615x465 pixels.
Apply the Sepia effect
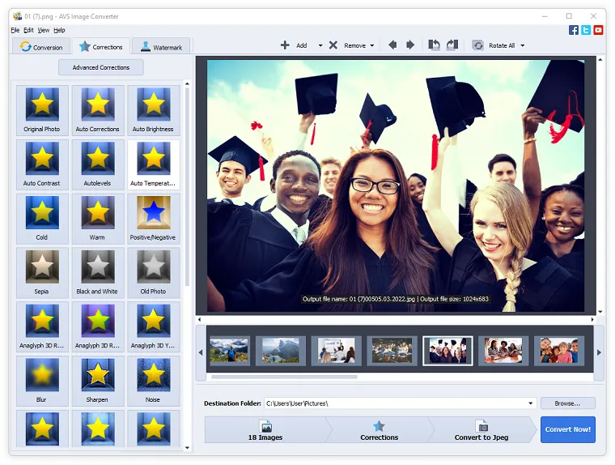pos(42,273)
